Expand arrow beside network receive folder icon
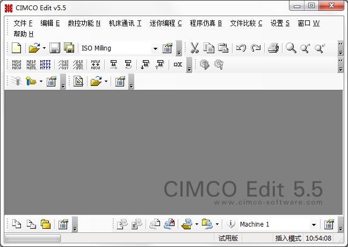Screen dimensions: 348x247 [x=217, y=224]
